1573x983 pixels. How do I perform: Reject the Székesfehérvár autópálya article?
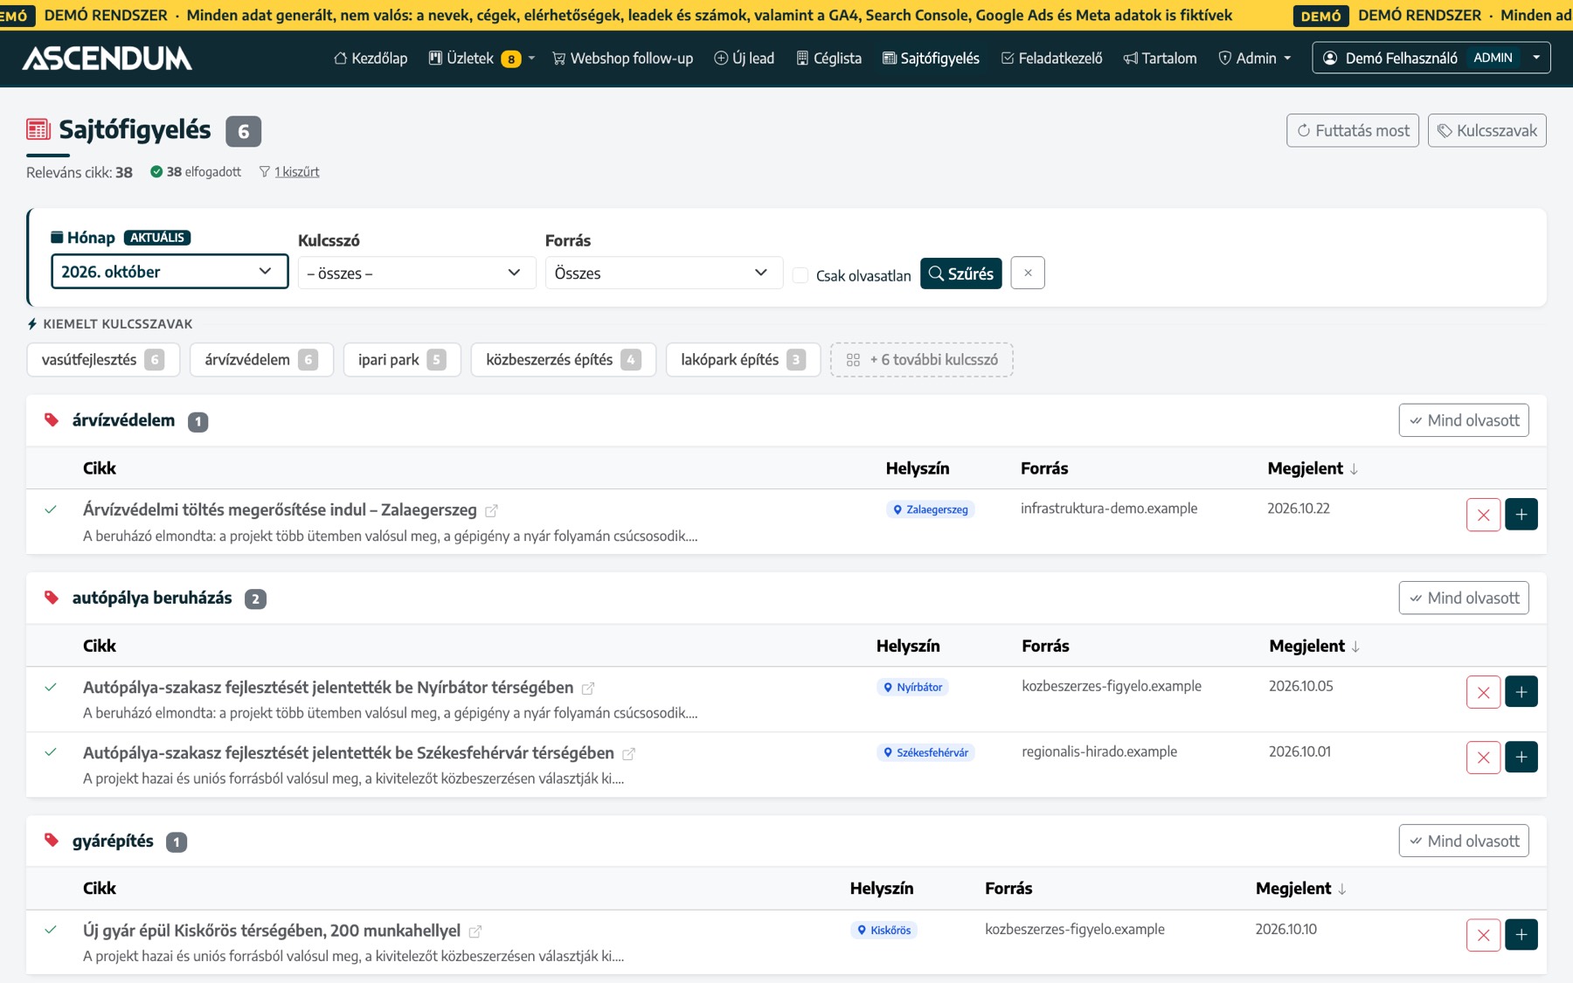tap(1483, 758)
